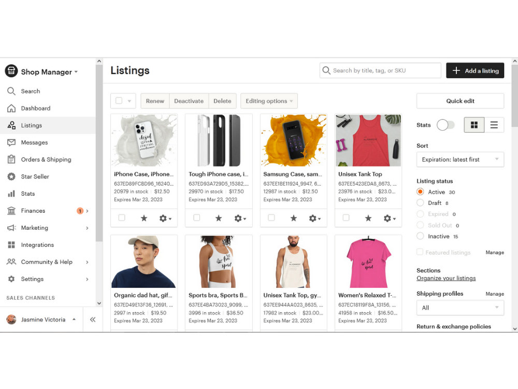Open the select-all dropdown arrow
This screenshot has width=518, height=389.
tap(129, 101)
